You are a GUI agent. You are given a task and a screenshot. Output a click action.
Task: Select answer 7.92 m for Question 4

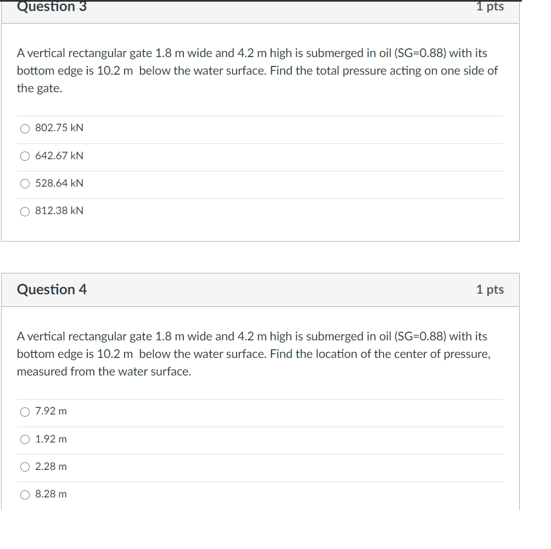pos(25,411)
